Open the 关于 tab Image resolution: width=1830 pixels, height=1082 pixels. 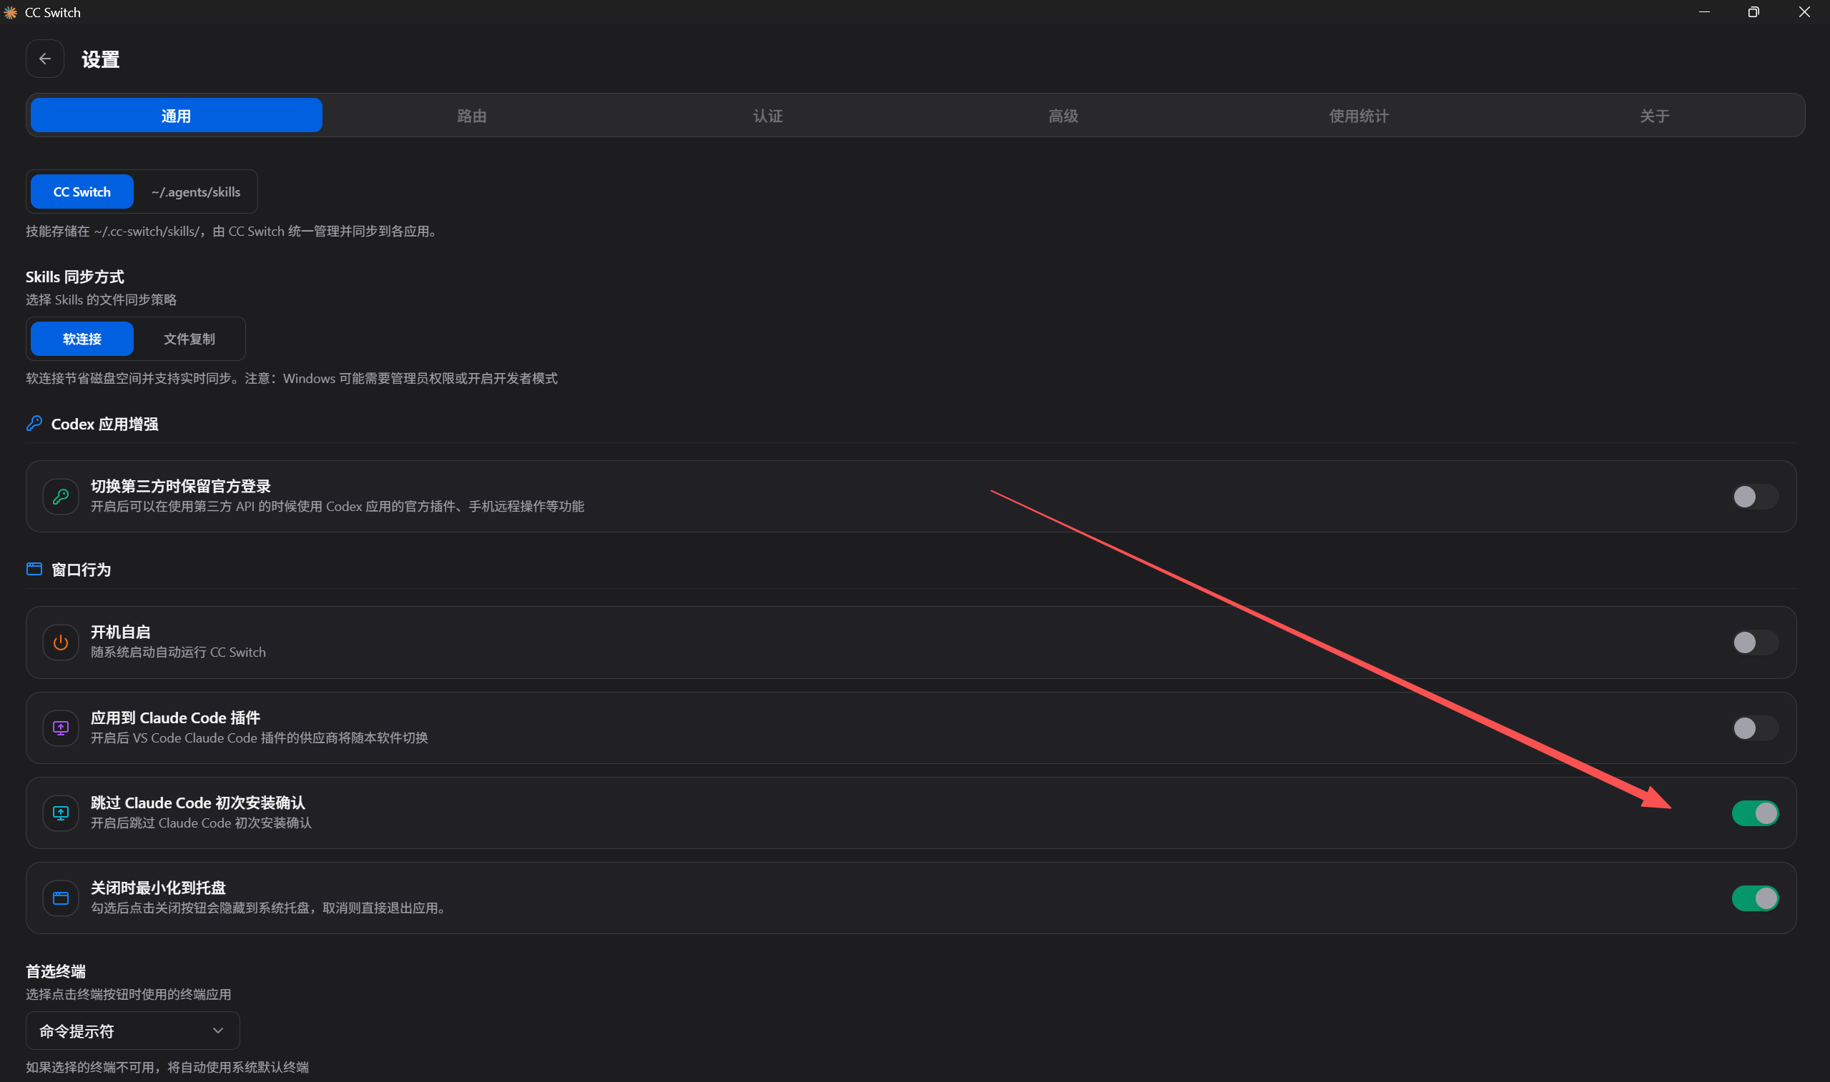click(1654, 115)
